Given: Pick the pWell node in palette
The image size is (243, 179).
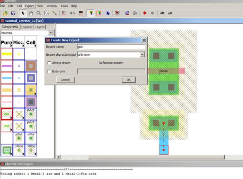Looking at the screenshot, I should (x=19, y=138).
